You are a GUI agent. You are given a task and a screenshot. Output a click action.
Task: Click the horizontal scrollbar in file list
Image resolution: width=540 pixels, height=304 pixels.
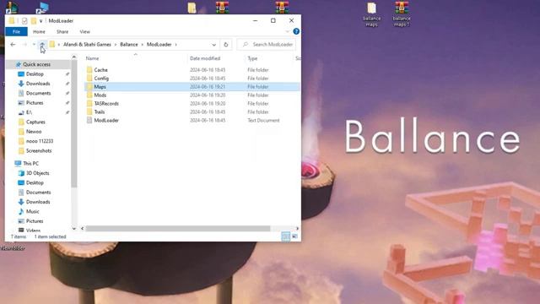(x=178, y=228)
